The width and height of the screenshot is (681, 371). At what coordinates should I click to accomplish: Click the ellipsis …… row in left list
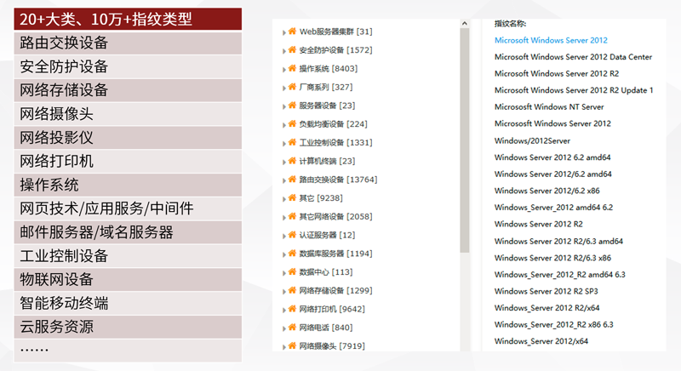point(128,351)
